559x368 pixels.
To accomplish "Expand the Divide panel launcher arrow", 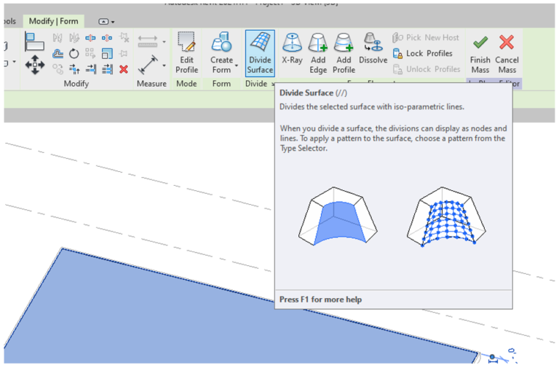I will pos(273,85).
